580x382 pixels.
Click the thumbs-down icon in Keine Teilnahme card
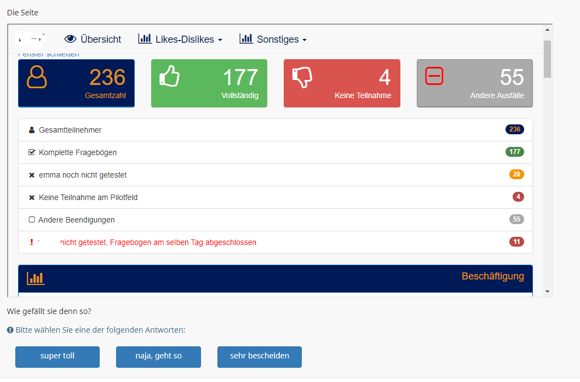(x=302, y=77)
